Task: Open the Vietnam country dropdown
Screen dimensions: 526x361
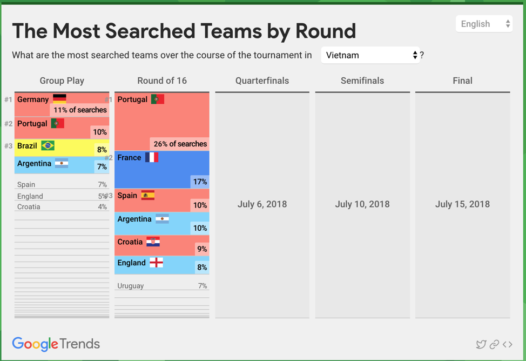Action: click(x=370, y=55)
